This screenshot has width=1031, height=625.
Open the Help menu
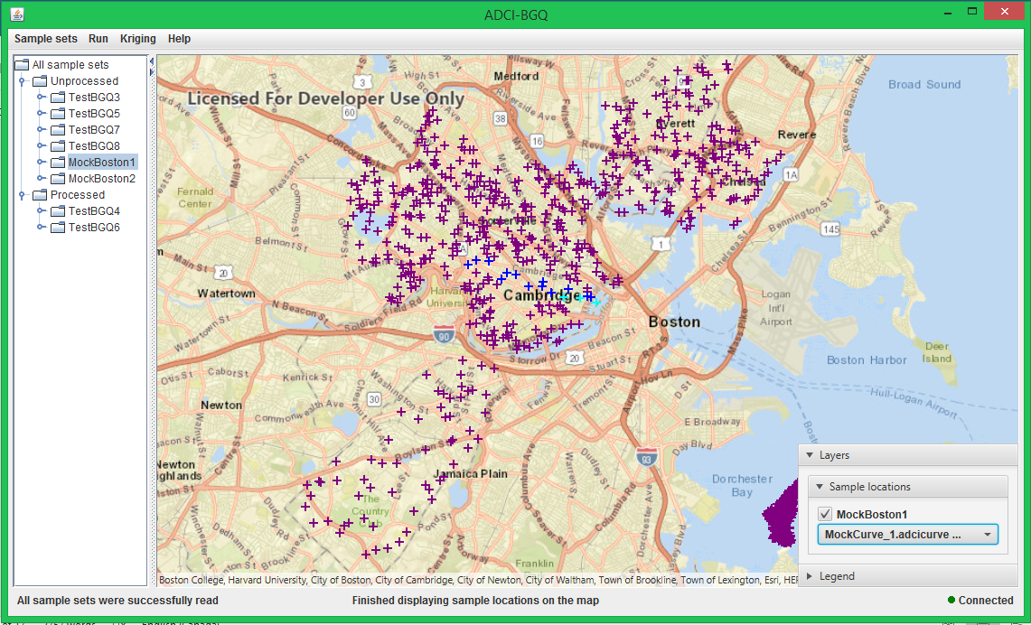[x=179, y=39]
